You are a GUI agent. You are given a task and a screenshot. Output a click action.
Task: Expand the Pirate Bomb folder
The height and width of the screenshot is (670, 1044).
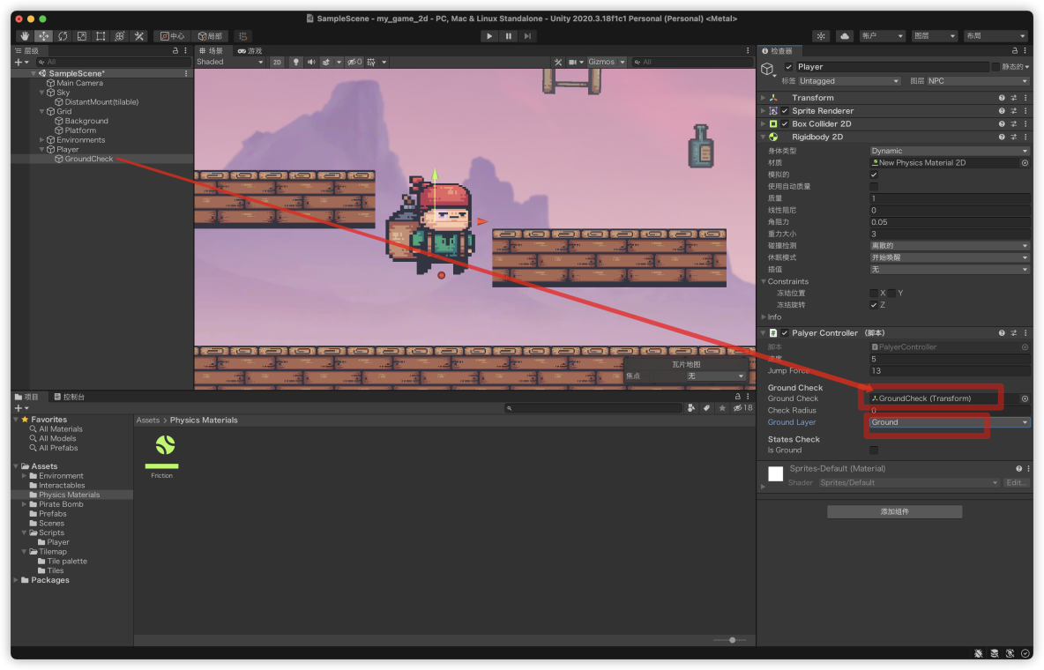(24, 504)
